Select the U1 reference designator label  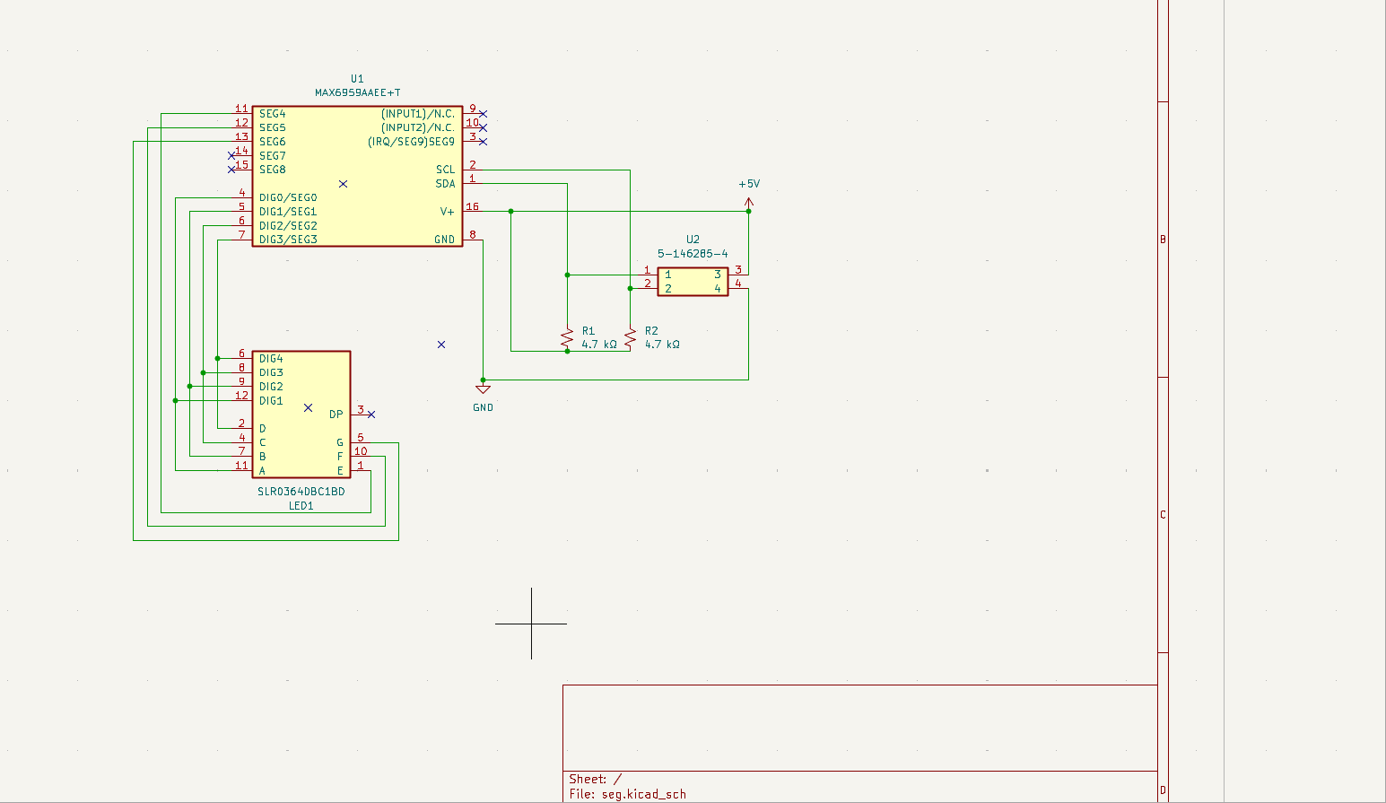click(x=357, y=79)
